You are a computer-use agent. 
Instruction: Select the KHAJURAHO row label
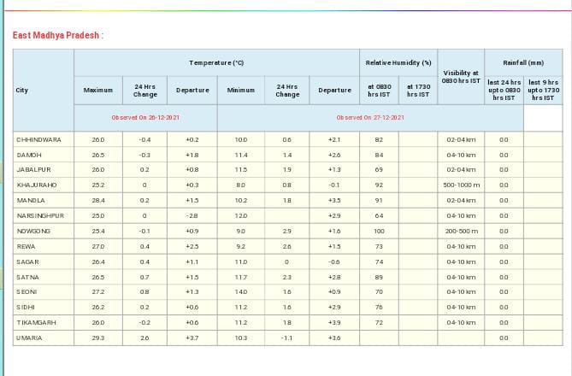tap(36, 185)
